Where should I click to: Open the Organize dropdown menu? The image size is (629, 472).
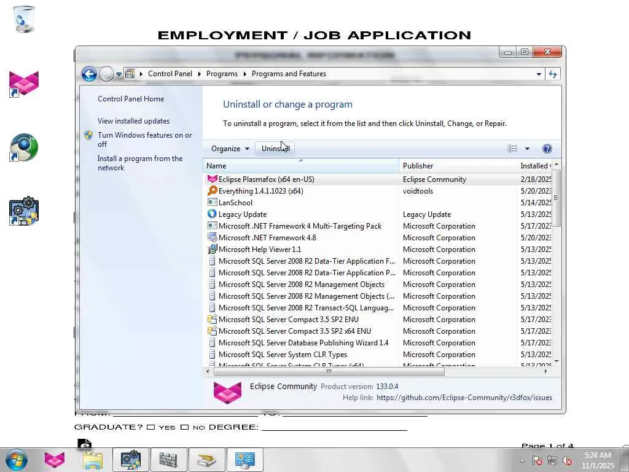[x=230, y=149]
